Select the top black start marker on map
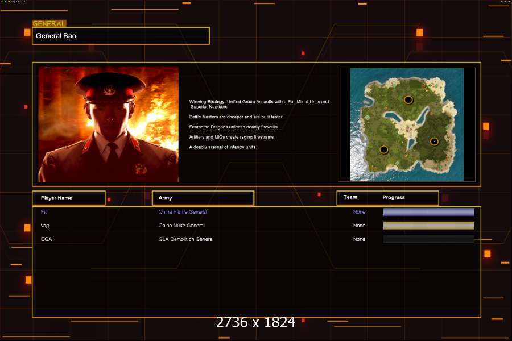 (x=408, y=99)
